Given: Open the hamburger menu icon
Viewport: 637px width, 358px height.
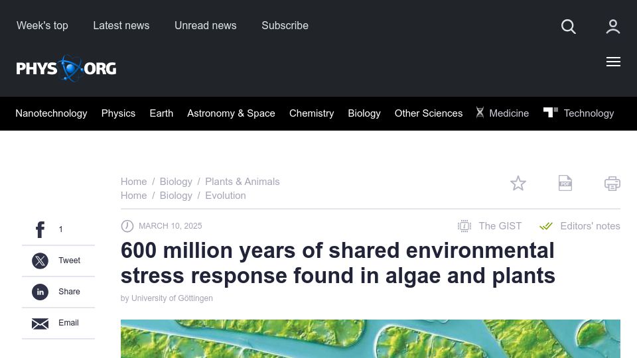Looking at the screenshot, I should [x=613, y=62].
